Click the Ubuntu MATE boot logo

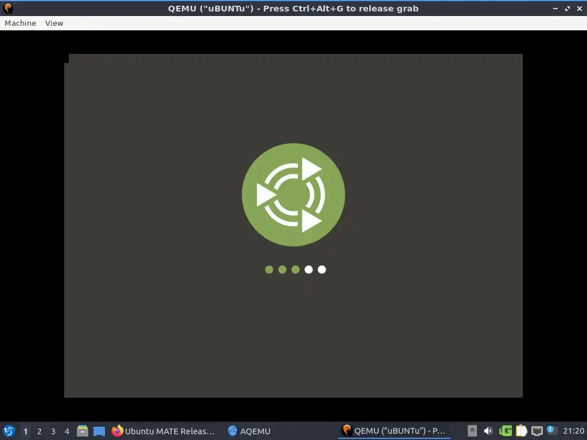coord(293,195)
